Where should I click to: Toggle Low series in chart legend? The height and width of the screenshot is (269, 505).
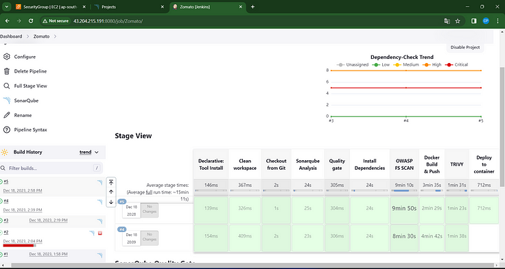[381, 64]
